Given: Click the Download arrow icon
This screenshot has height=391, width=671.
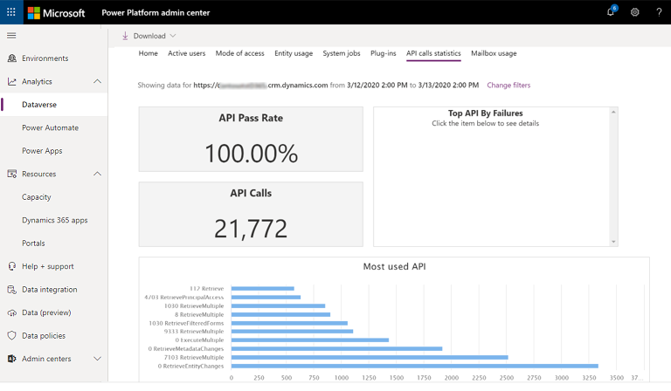Looking at the screenshot, I should tap(125, 36).
